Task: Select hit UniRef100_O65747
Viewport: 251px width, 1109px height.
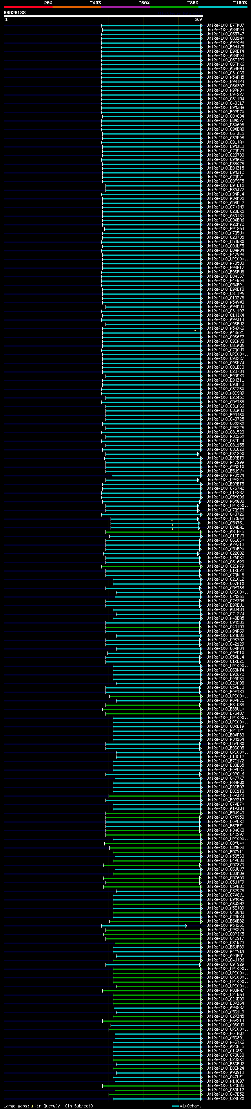Action: (x=225, y=34)
